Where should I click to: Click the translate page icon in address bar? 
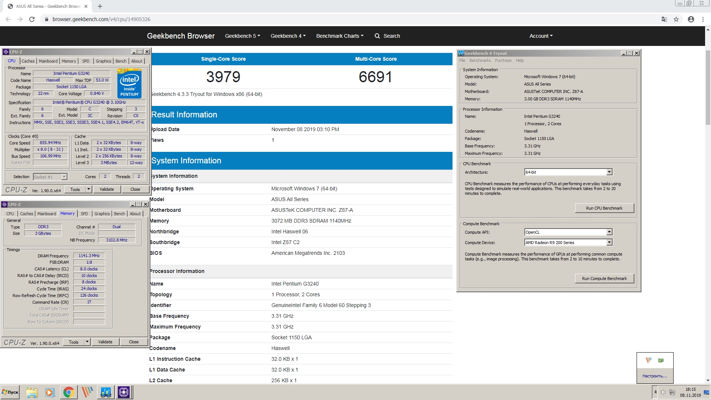point(664,19)
